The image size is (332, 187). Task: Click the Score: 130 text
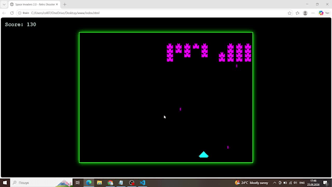pos(21,24)
